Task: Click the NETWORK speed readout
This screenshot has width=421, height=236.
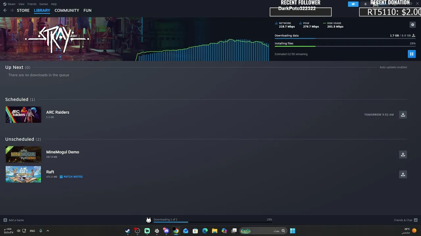Action: pos(285,25)
